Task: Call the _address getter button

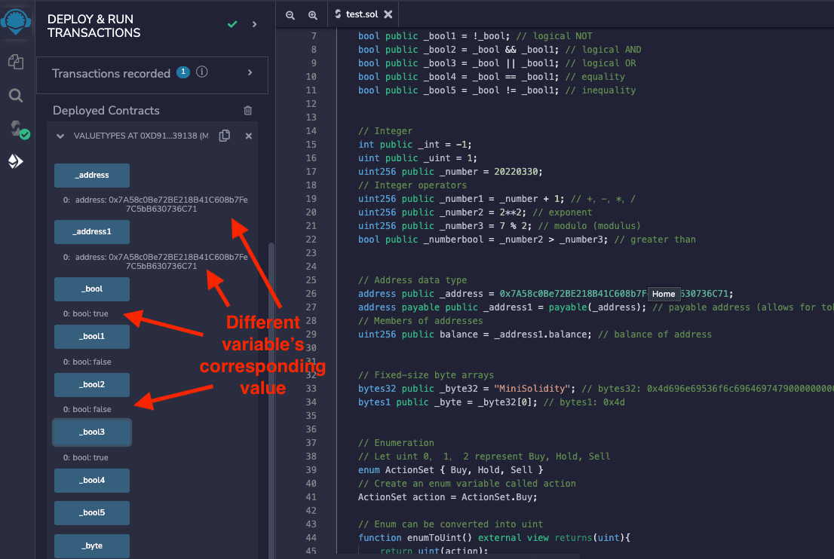Action: (x=92, y=176)
